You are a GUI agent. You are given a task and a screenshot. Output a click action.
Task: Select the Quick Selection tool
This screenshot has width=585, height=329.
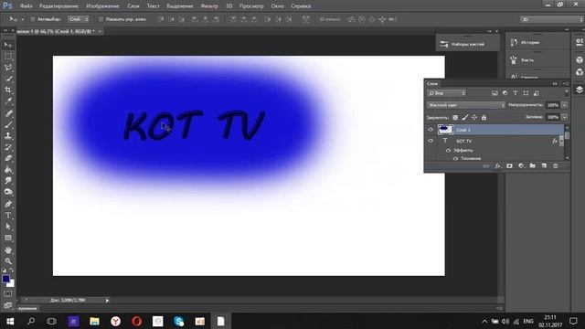point(8,80)
